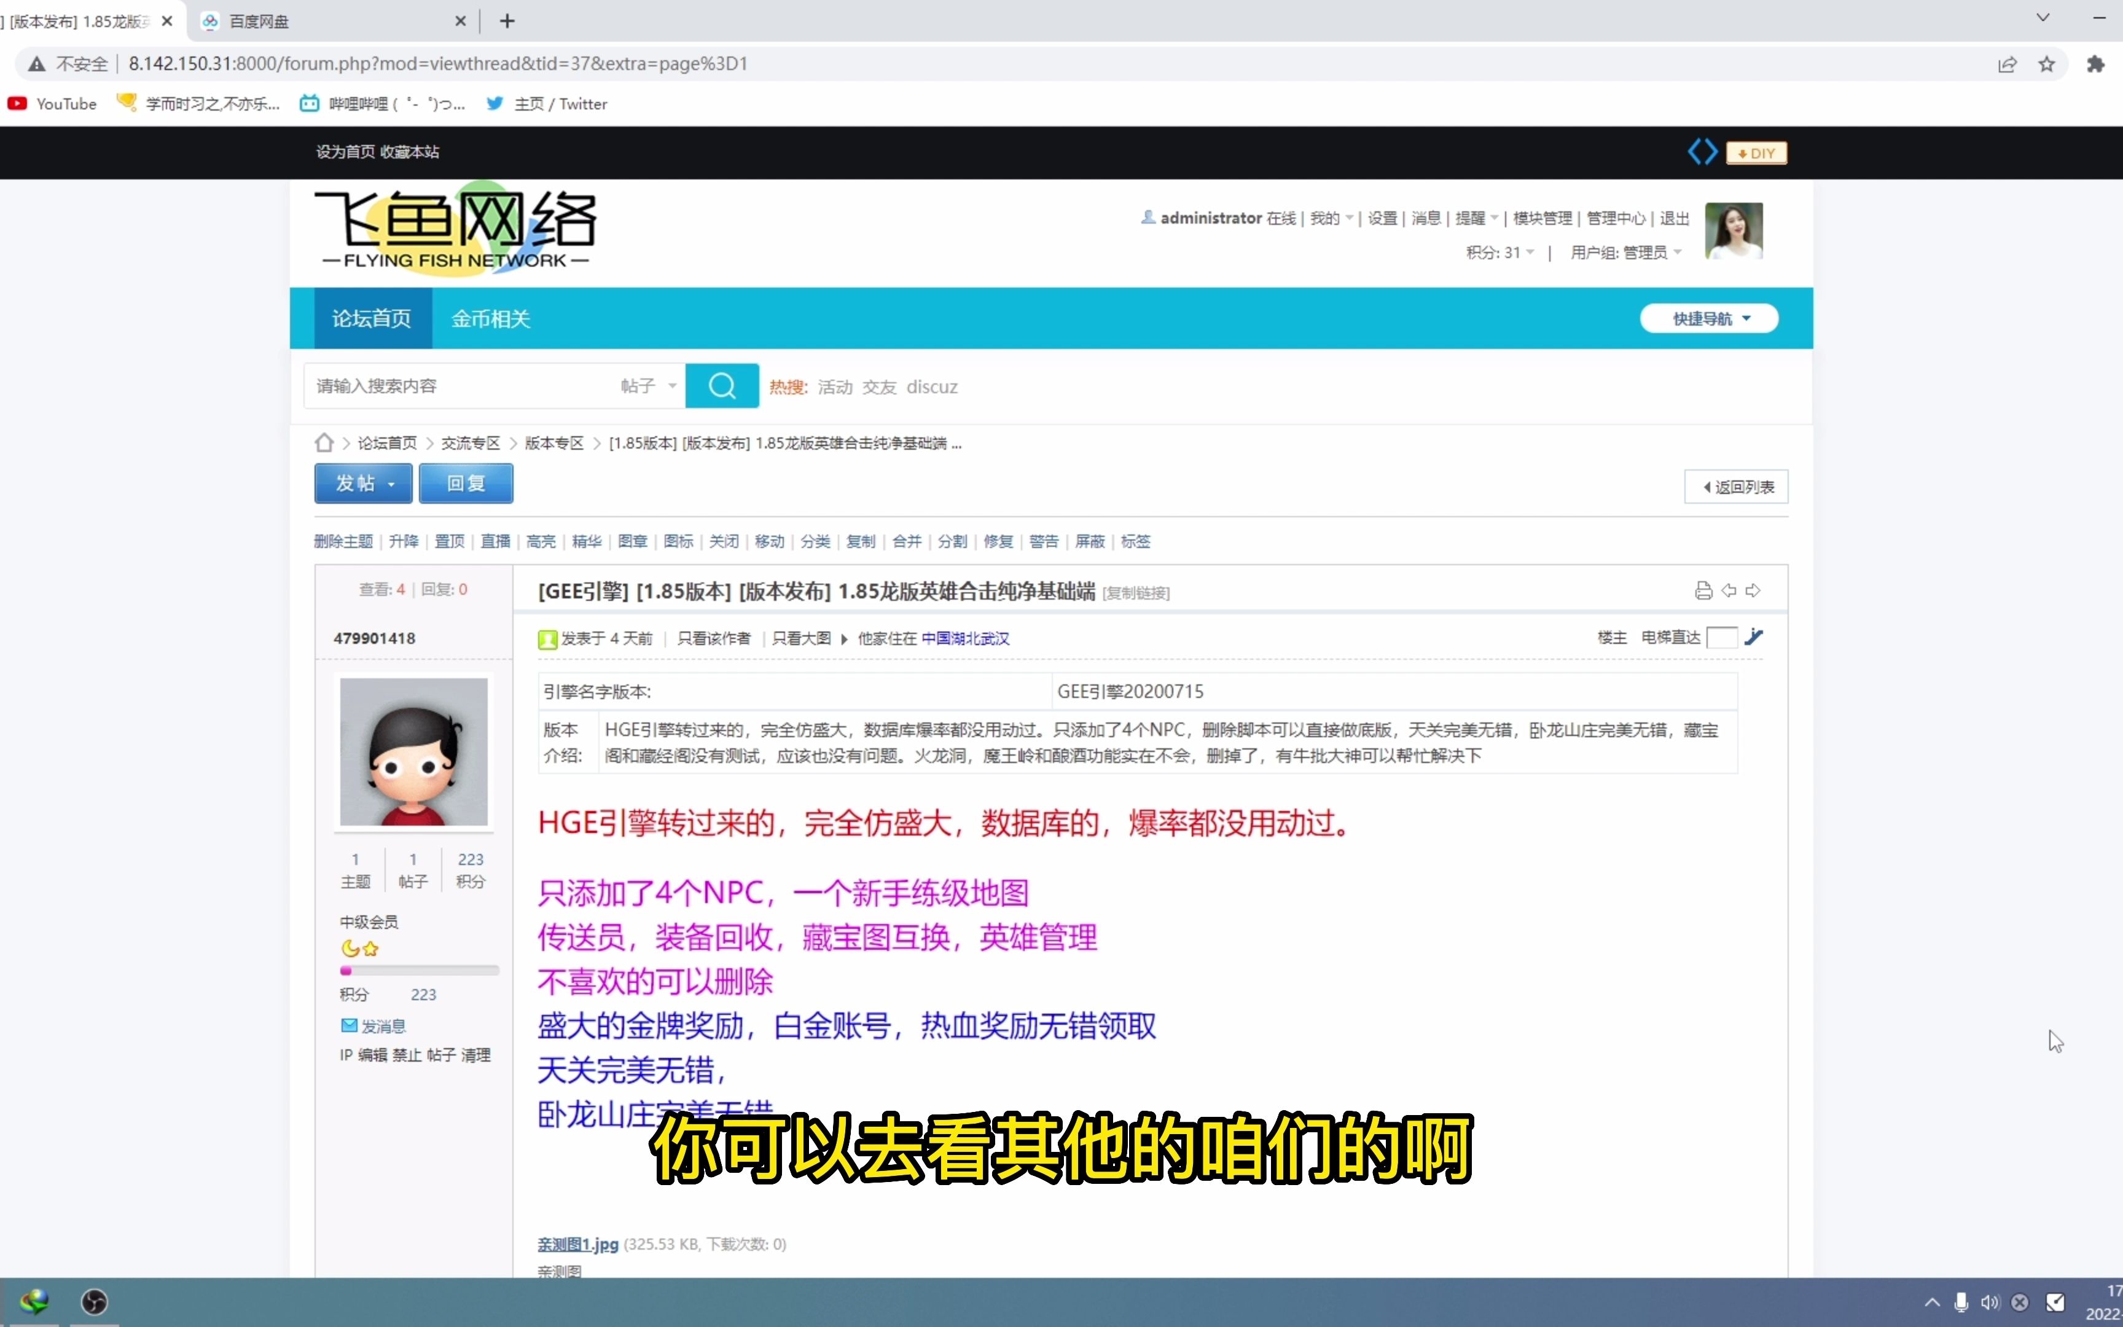Click the DIY button in top bar
Viewport: 2123px width, 1327px height.
click(x=1756, y=153)
